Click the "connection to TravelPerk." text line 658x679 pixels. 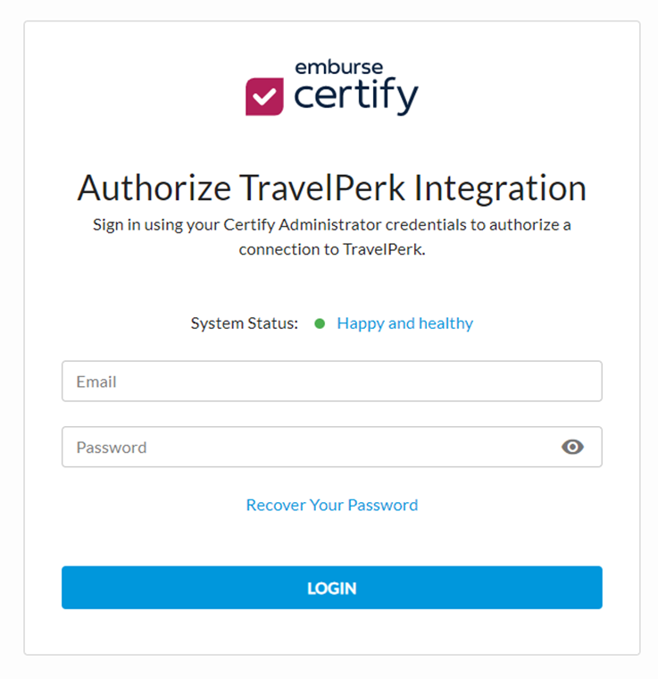click(331, 249)
